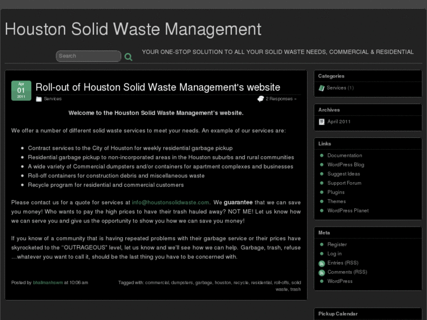Viewport: 427px width, 320px height.
Task: Open the Suggest Ideas link
Action: pos(344,174)
